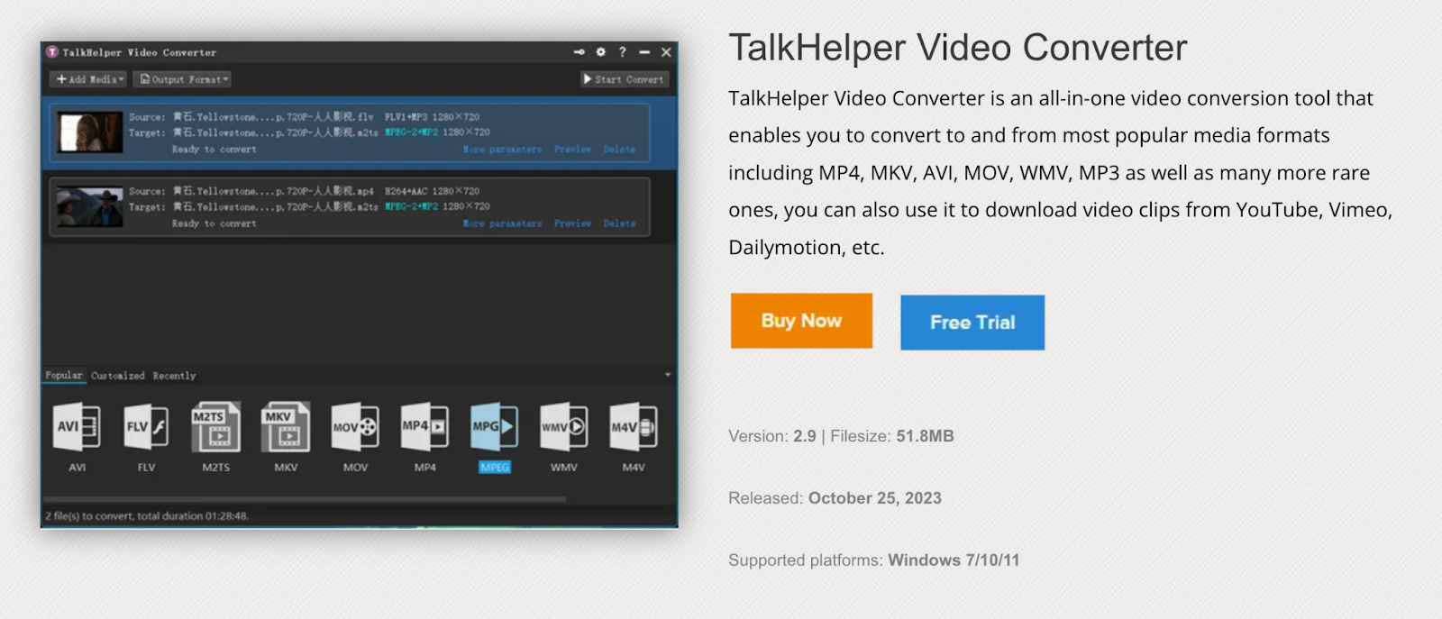Pick the WMV format icon

point(564,427)
